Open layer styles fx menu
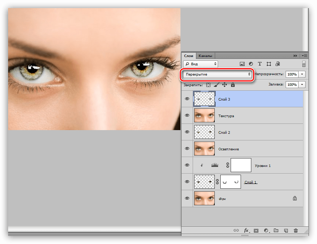 tap(247, 230)
